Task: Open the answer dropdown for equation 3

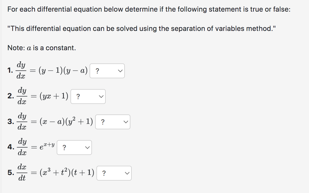Action: pos(113,122)
